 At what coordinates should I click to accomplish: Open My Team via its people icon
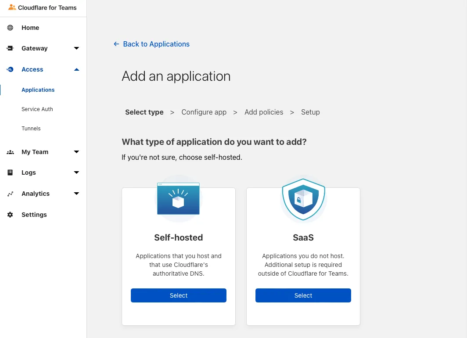(10, 152)
